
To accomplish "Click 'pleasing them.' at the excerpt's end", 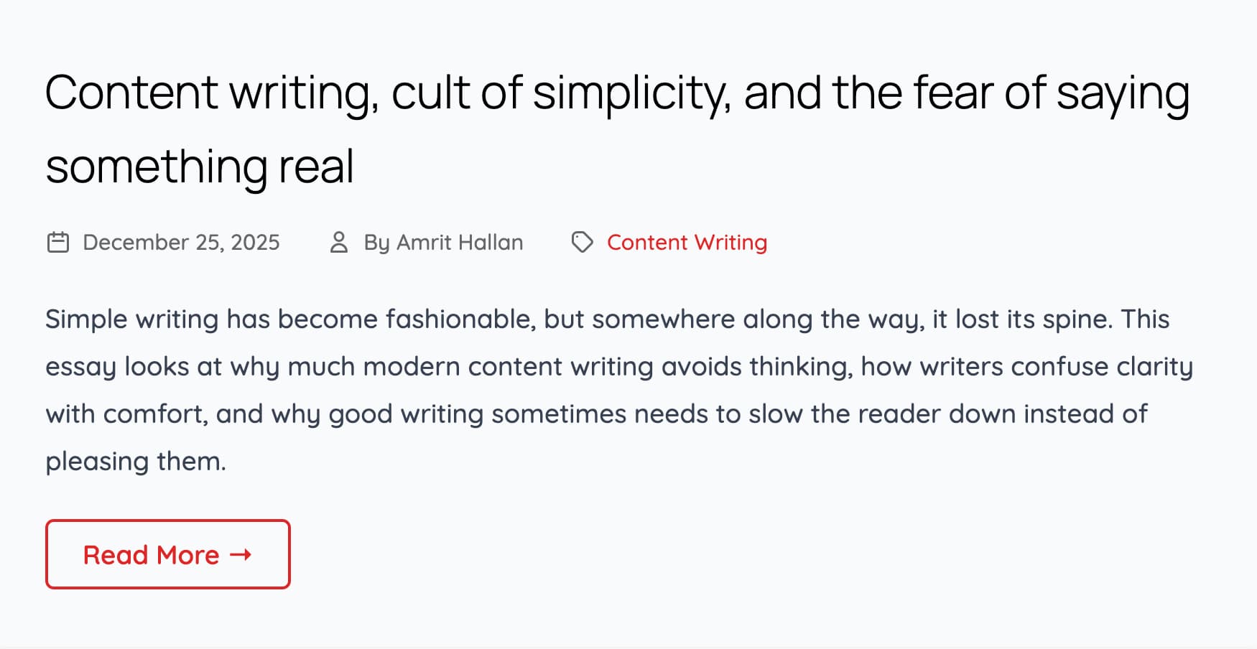I will click(136, 461).
